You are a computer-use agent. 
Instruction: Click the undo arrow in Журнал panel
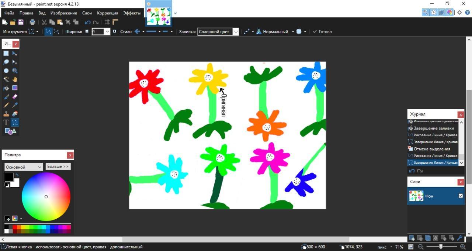[x=412, y=171]
